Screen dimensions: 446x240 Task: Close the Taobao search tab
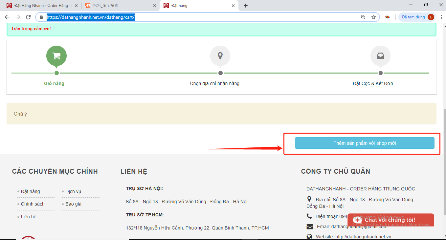click(x=155, y=6)
